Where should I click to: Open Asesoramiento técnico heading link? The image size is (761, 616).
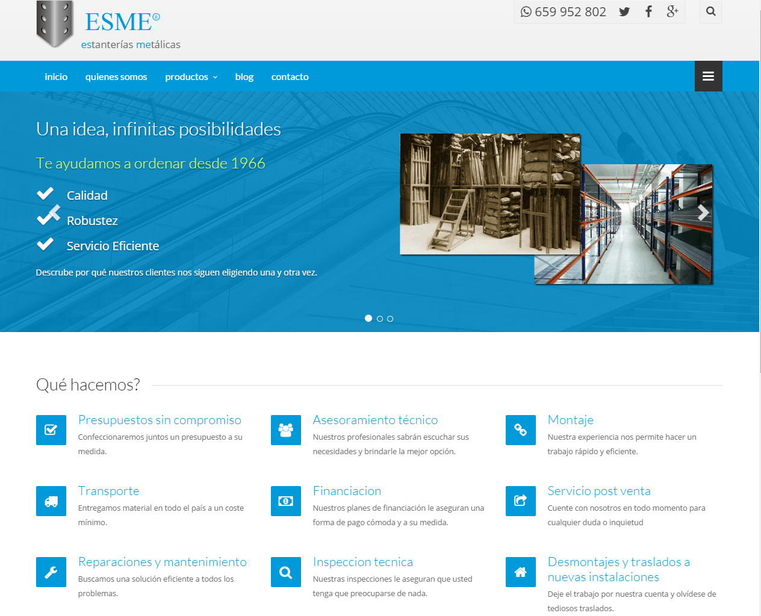click(x=375, y=420)
